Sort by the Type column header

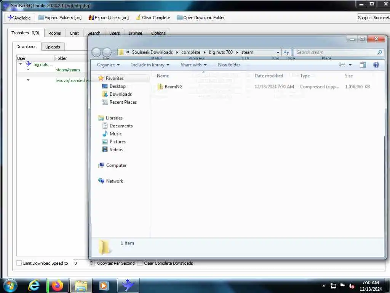[x=305, y=76]
